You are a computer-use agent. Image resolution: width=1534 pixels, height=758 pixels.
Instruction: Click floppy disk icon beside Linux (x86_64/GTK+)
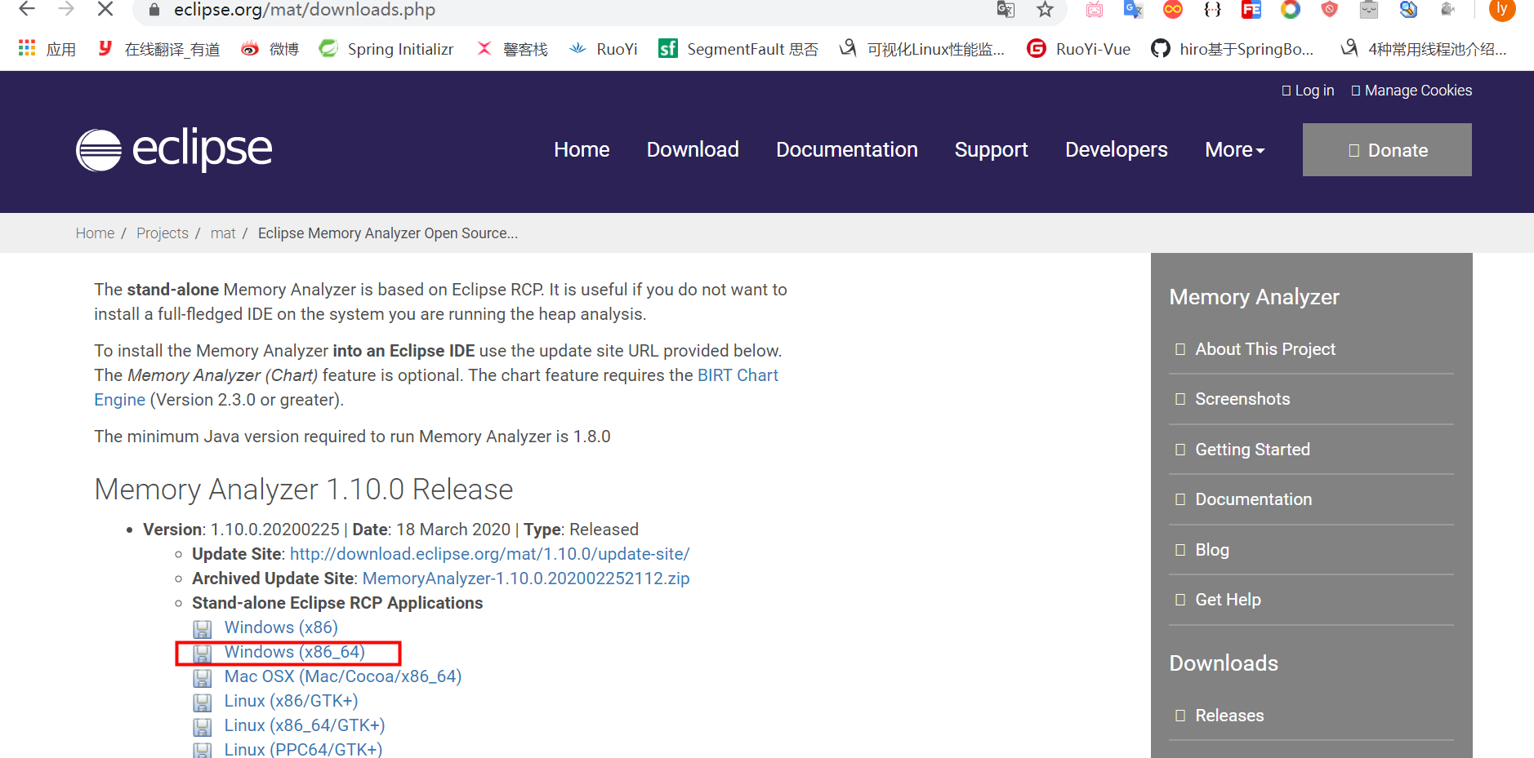(202, 727)
